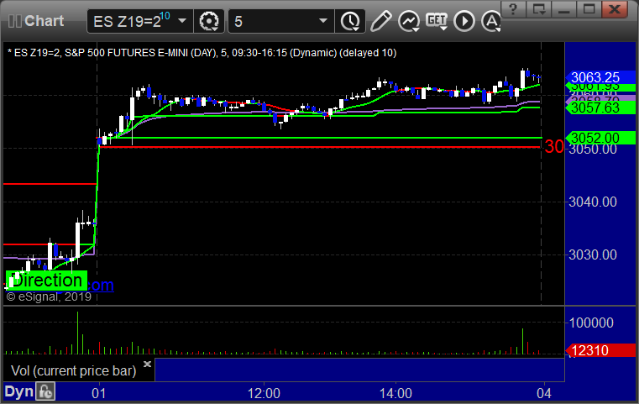
Task: Click the 12:00 time axis label
Action: [264, 393]
